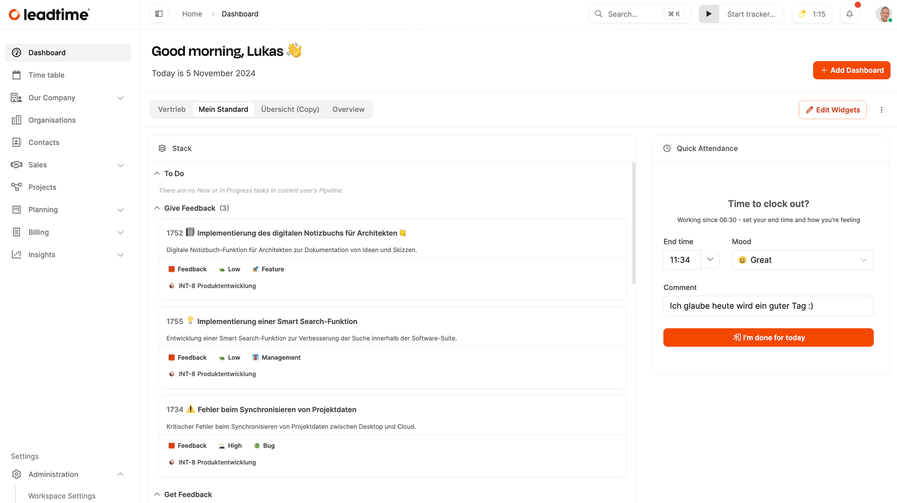Click the Comment input field
The width and height of the screenshot is (897, 503).
click(768, 306)
